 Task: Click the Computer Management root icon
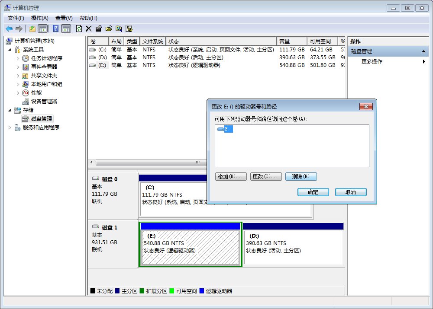[9, 41]
